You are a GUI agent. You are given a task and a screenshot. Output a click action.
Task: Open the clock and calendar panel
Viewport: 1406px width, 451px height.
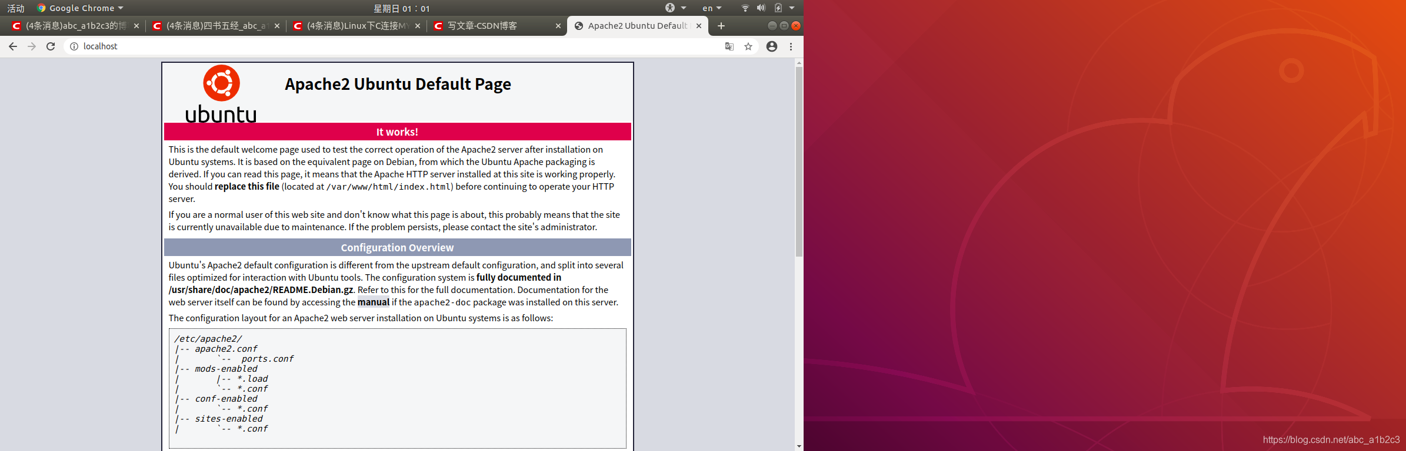402,8
